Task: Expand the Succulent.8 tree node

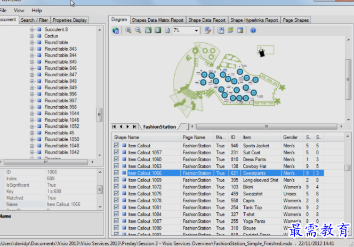Action: [32, 29]
